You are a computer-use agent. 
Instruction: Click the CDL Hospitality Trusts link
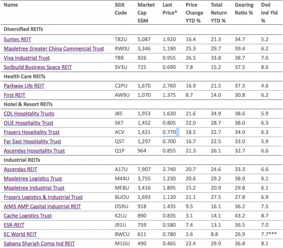pyautogui.click(x=29, y=113)
